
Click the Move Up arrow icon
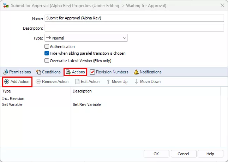(108, 82)
